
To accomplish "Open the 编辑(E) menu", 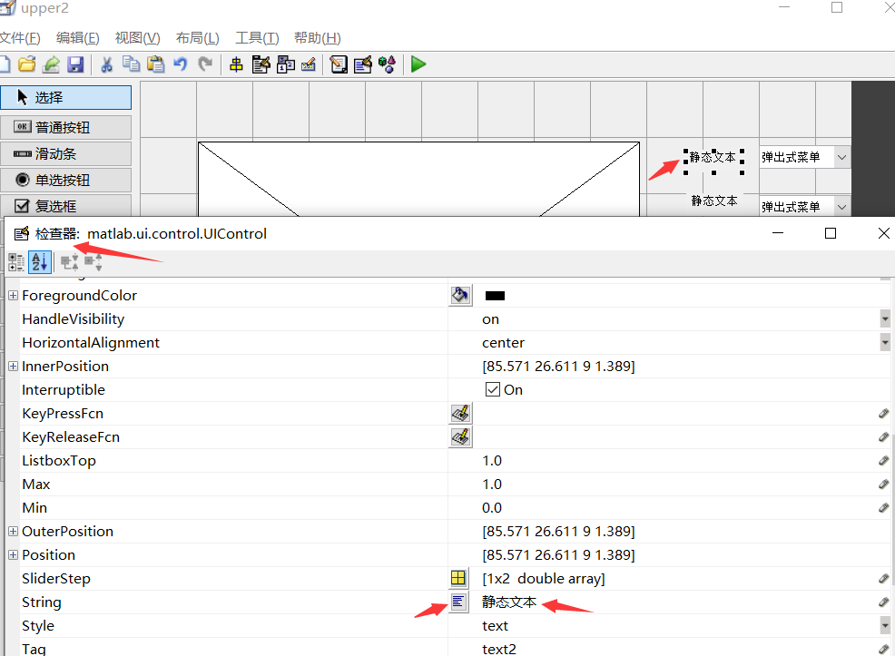I will [x=78, y=38].
